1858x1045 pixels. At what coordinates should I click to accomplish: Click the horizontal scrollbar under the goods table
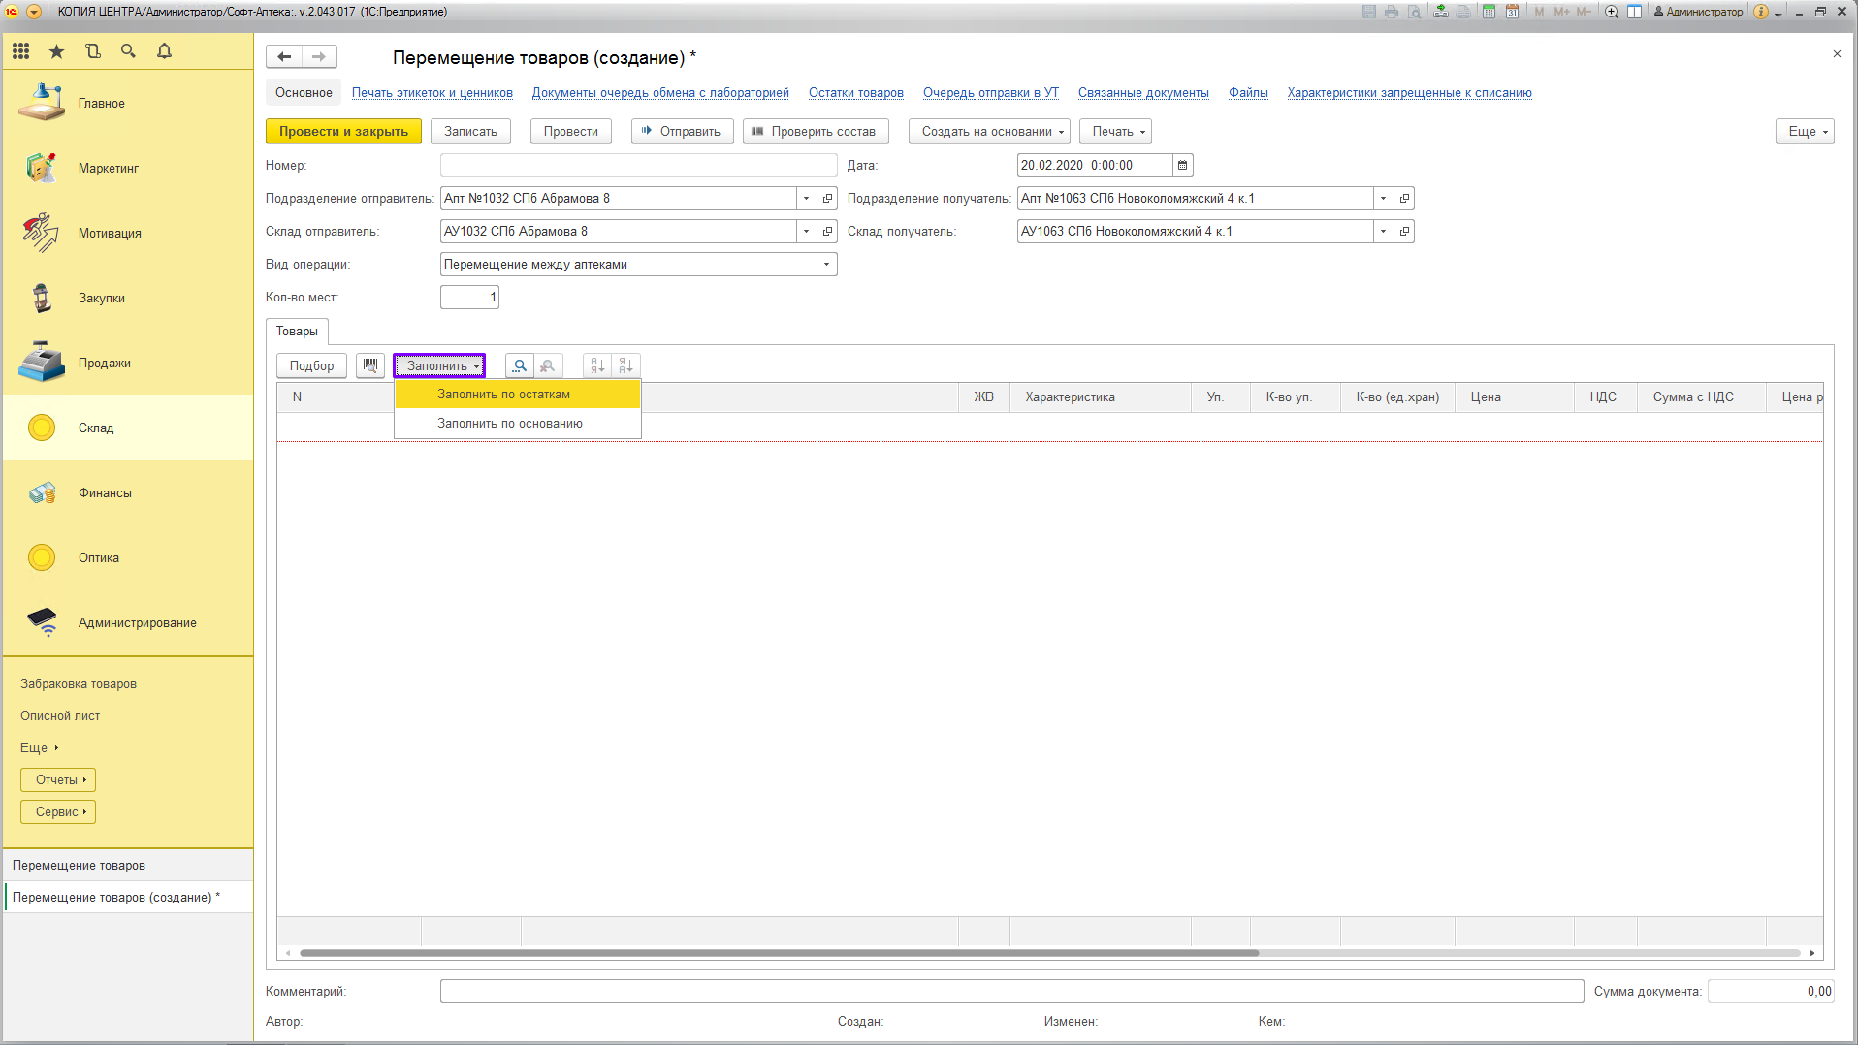click(778, 953)
